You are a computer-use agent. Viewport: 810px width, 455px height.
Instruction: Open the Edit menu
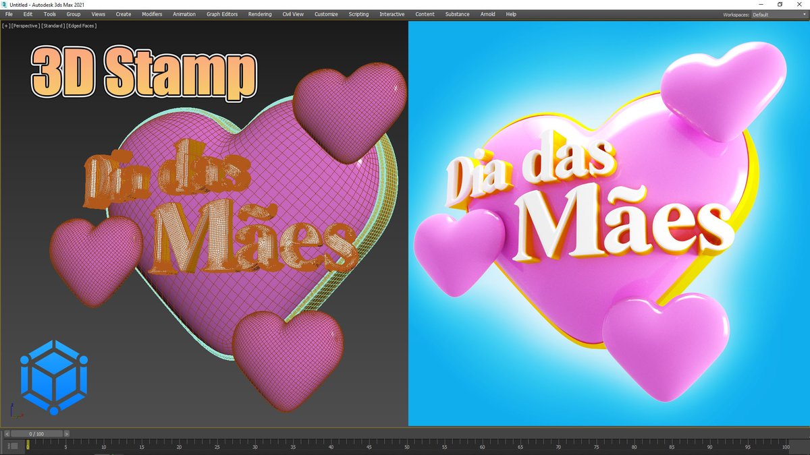(x=28, y=14)
